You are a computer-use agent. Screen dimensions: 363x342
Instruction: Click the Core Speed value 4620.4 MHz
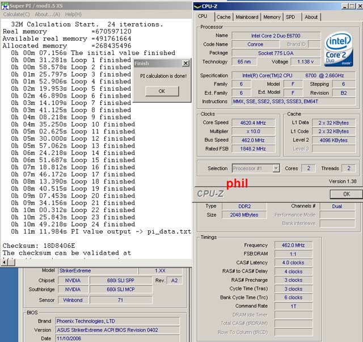[253, 123]
